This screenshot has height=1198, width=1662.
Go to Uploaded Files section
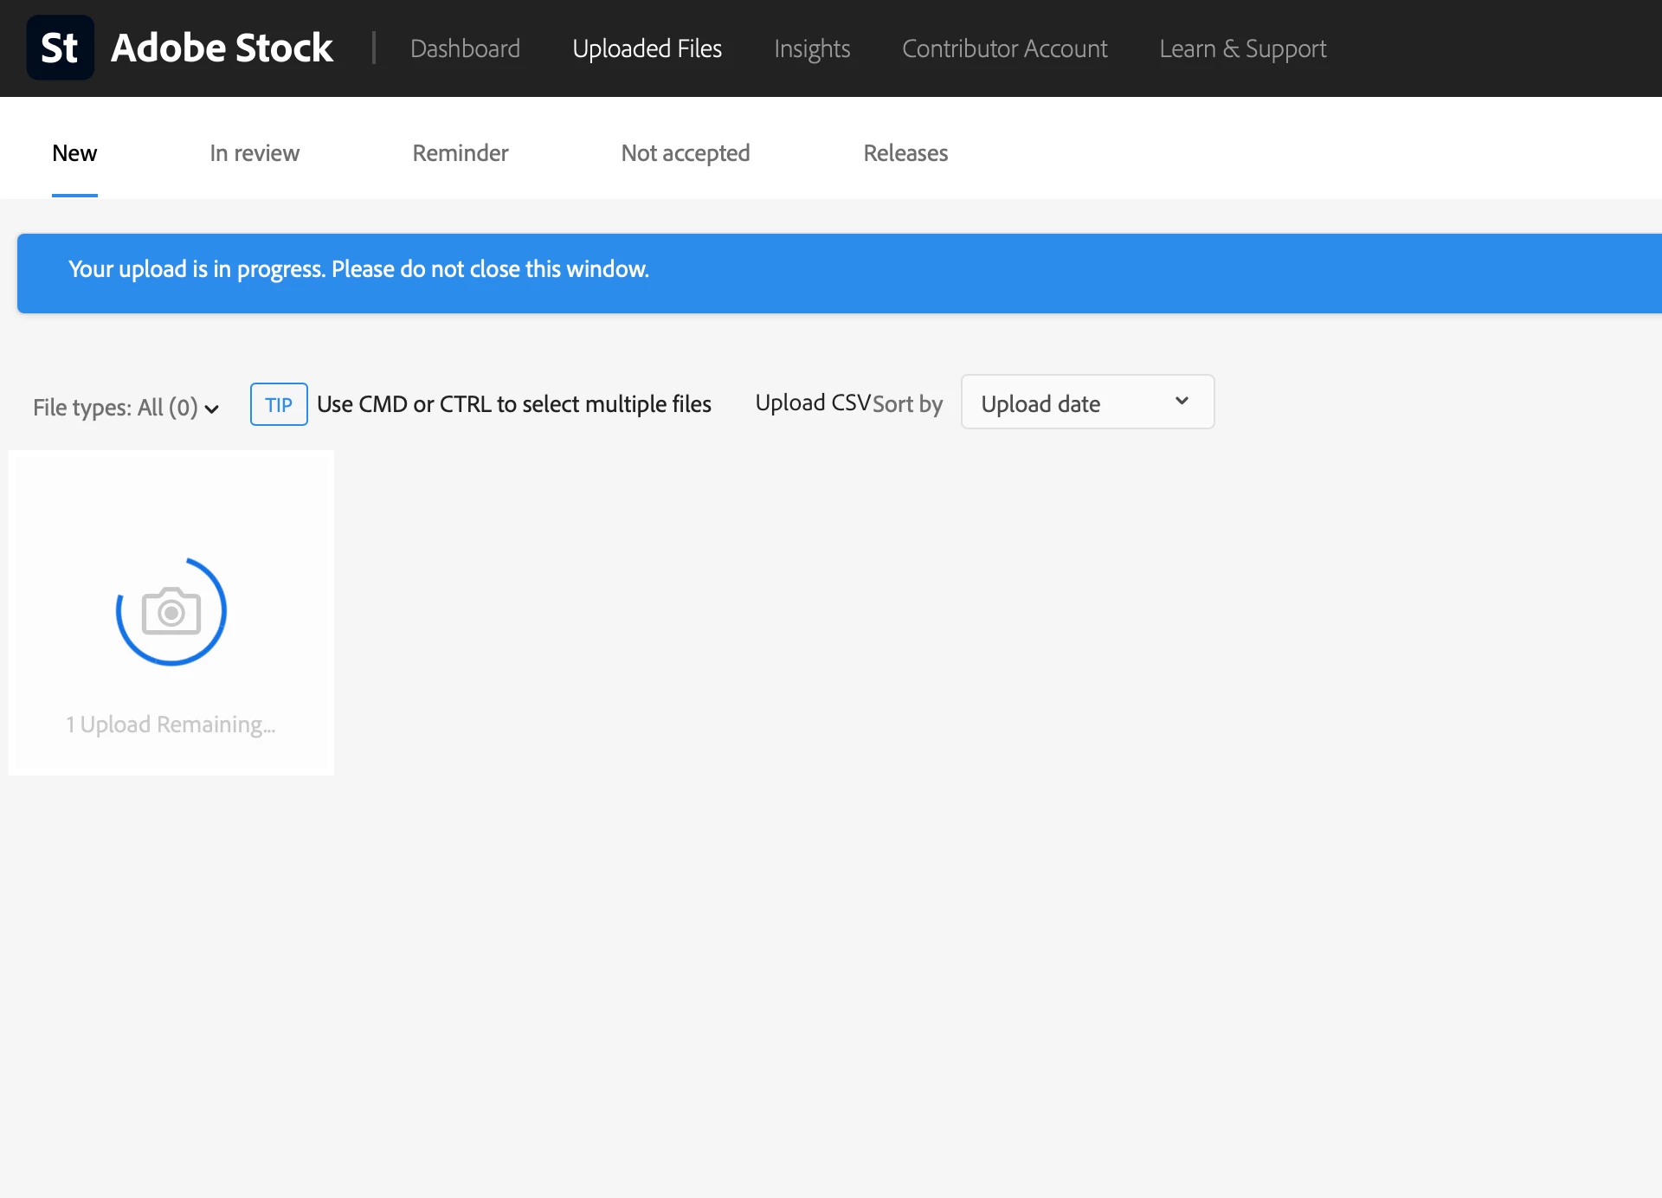[x=647, y=48]
